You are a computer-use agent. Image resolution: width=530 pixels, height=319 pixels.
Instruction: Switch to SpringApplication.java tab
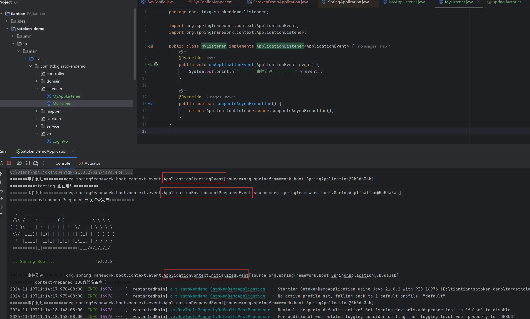click(x=345, y=2)
